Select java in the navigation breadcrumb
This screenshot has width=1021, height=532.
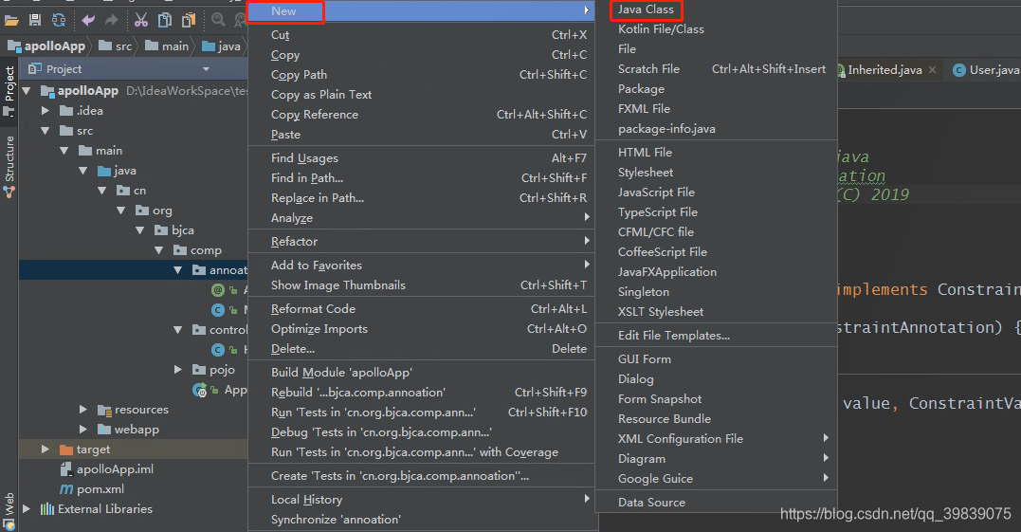click(222, 46)
